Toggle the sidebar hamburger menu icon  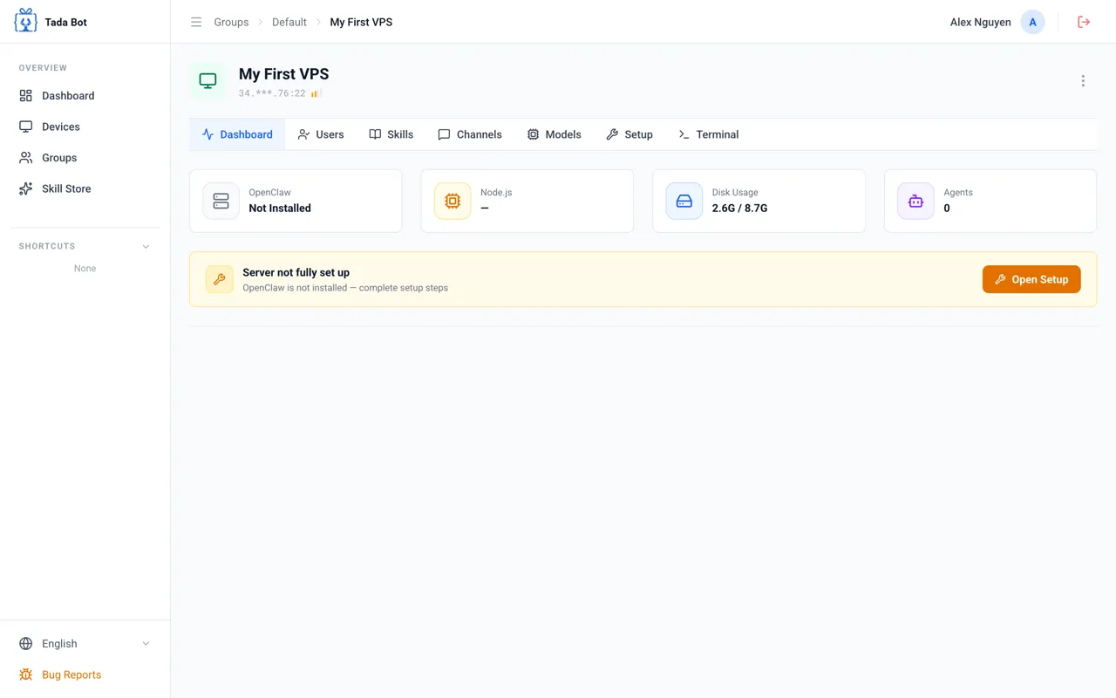pyautogui.click(x=196, y=22)
